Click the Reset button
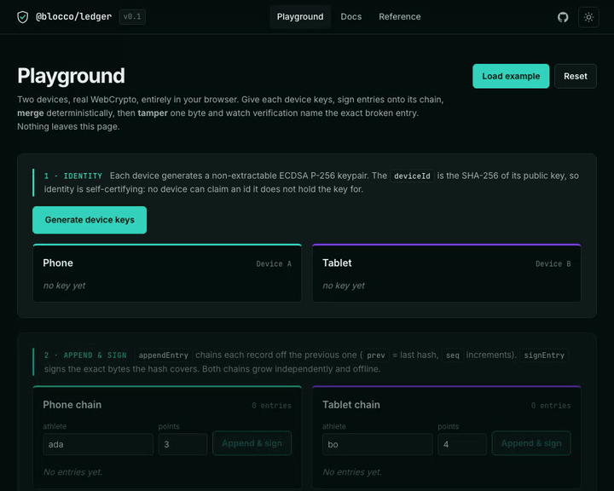 coord(576,76)
